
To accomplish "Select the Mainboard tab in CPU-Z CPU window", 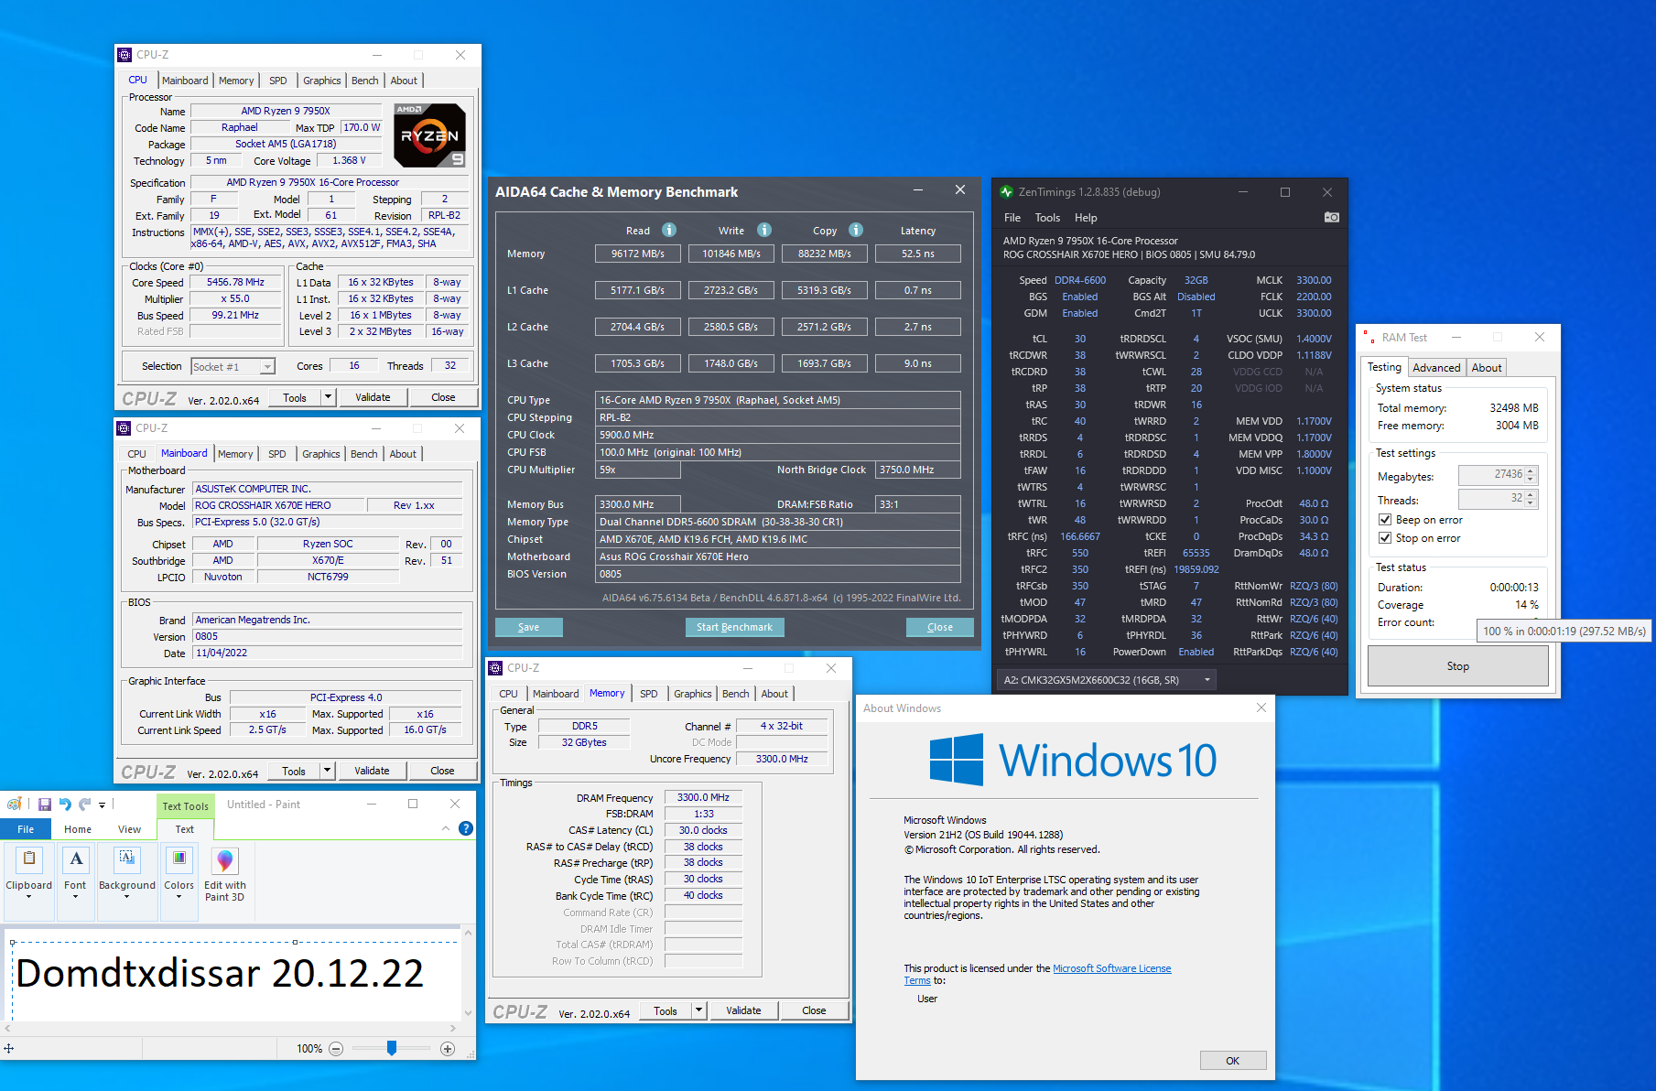I will coord(185,81).
